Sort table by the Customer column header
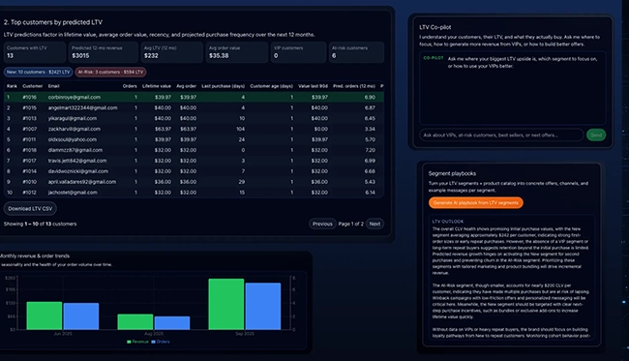Image resolution: width=629 pixels, height=361 pixels. pos(33,86)
